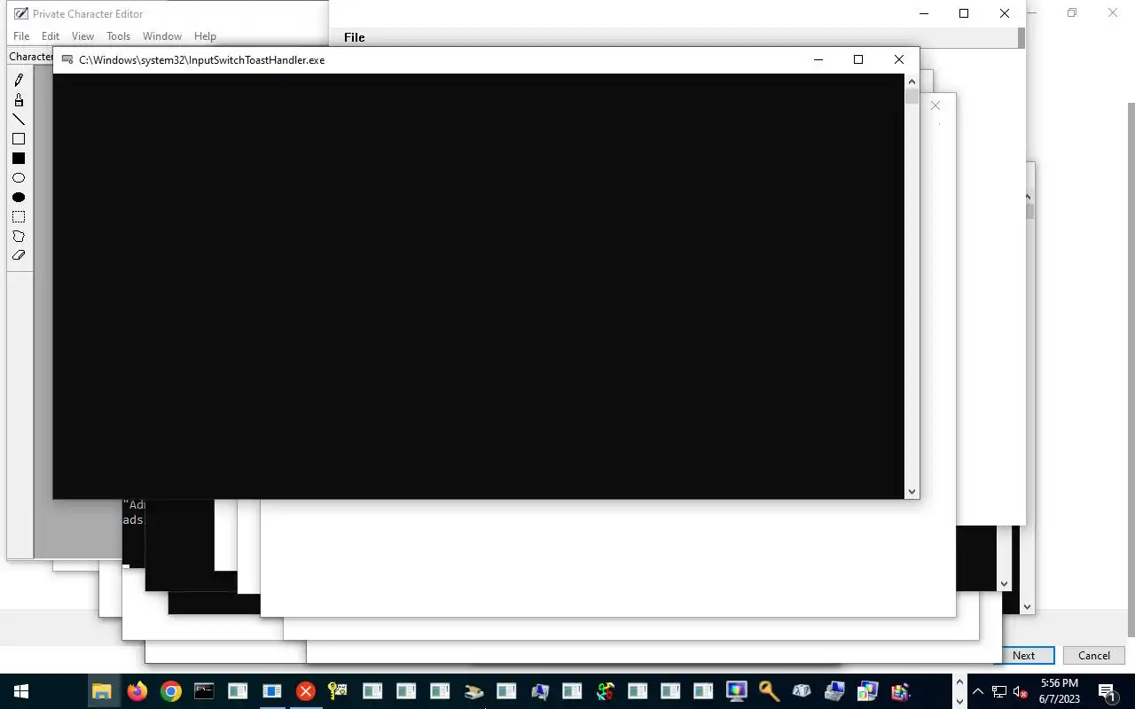This screenshot has height=709, width=1135.
Task: Open the notification center
Action: [x=1107, y=691]
